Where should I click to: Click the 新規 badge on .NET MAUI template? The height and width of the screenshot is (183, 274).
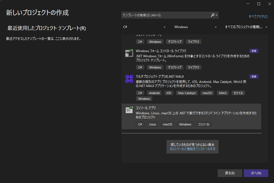pyautogui.click(x=254, y=76)
